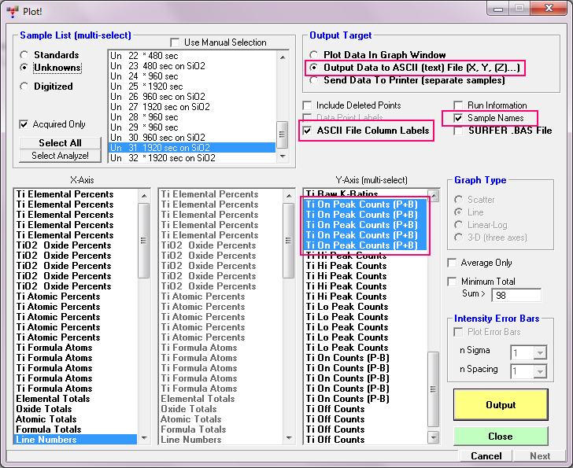Uncheck ASCII File Column Labels
Image resolution: width=573 pixels, height=468 pixels.
coord(308,131)
